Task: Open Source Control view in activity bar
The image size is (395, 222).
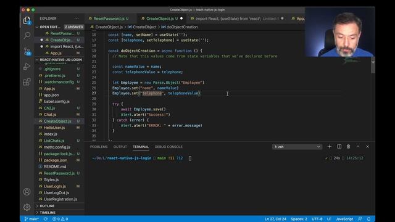Action: (x=27, y=51)
